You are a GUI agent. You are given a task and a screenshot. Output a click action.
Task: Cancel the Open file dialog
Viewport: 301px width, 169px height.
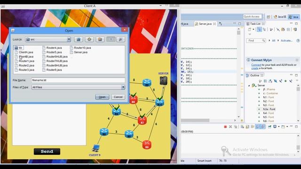pos(118,97)
